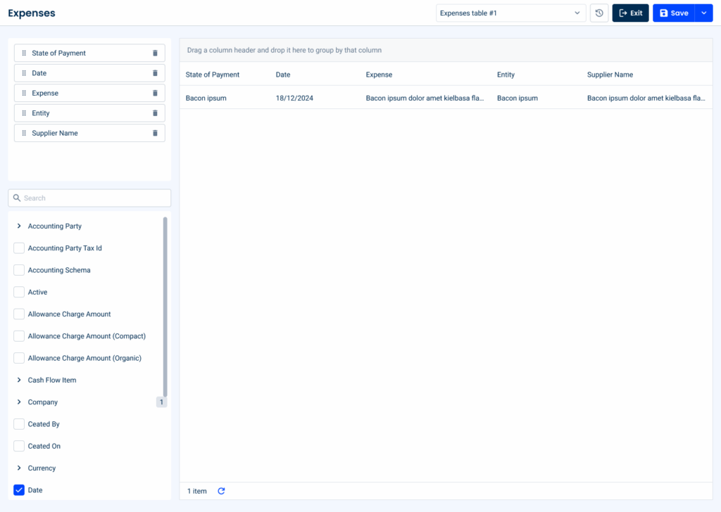Expand the Cash Flow Item group
721x512 pixels.
[x=19, y=380]
